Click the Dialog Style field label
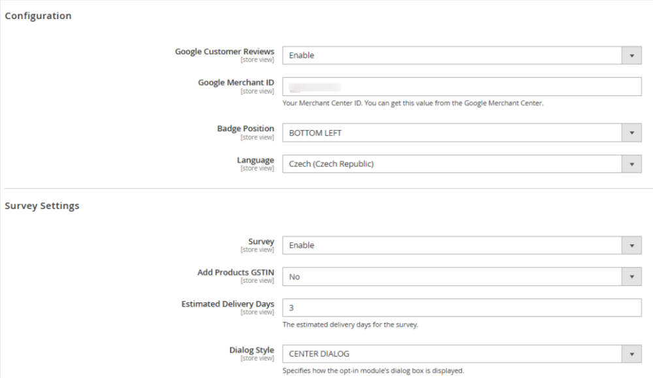Image resolution: width=653 pixels, height=378 pixels. pos(251,350)
